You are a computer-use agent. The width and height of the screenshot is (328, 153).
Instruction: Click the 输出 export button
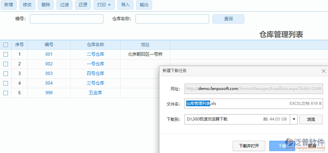click(144, 5)
